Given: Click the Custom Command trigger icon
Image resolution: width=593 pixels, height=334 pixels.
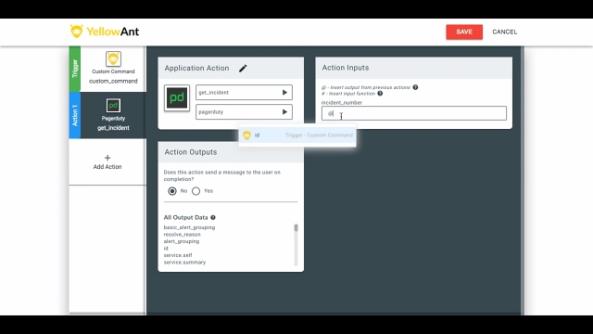Looking at the screenshot, I should tap(113, 59).
